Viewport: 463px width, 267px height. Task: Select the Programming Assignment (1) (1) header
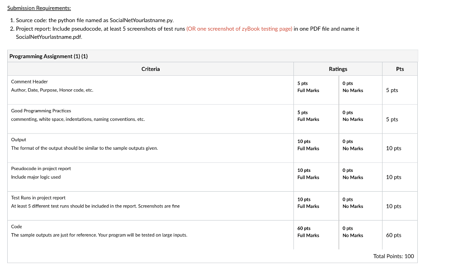[x=50, y=56]
